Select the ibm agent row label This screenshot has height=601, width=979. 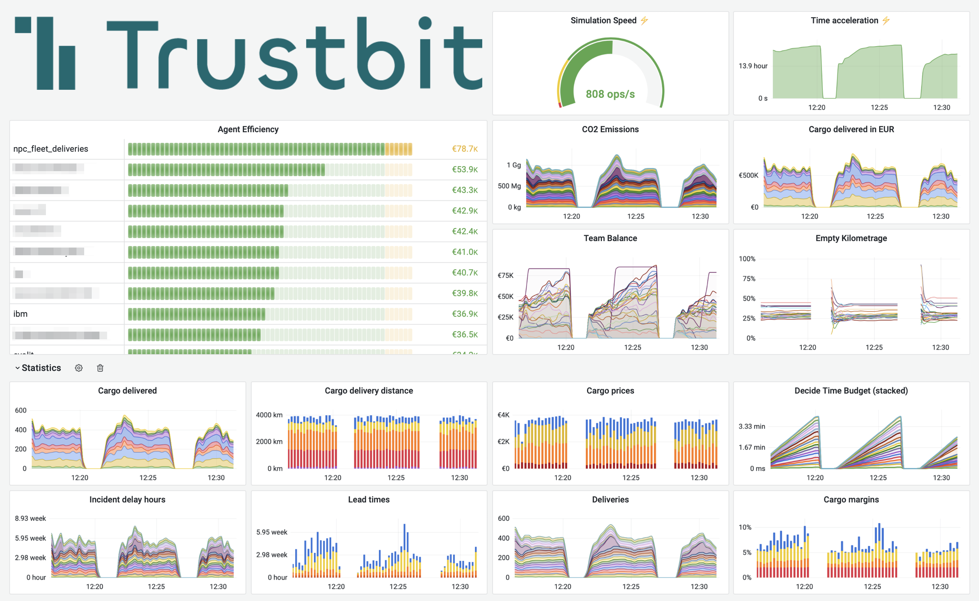click(x=20, y=314)
